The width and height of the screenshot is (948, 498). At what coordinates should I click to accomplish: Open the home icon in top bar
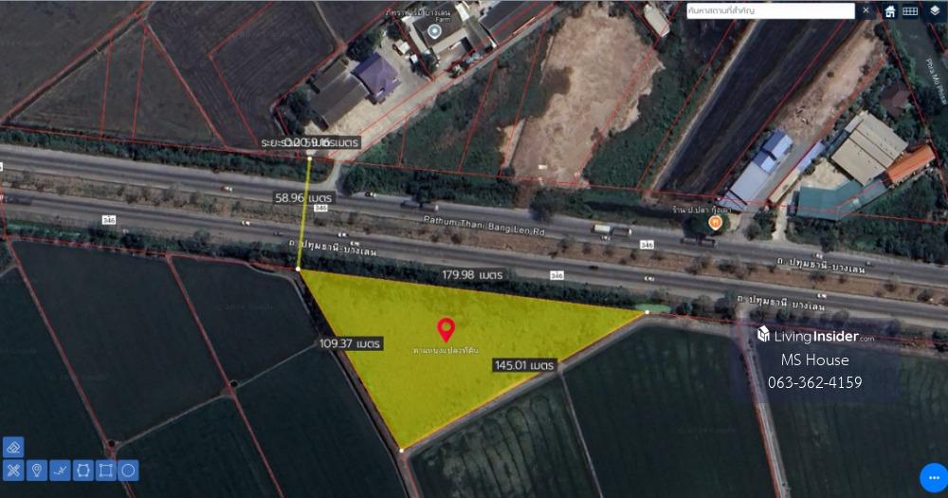tap(890, 10)
